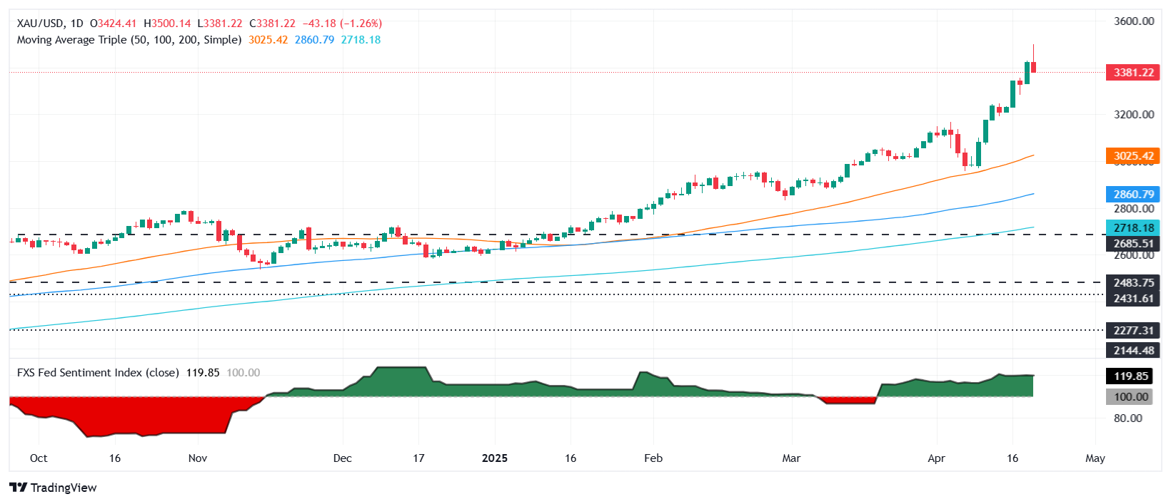Image resolution: width=1171 pixels, height=504 pixels.
Task: Click the red 3381.22 current price label
Action: click(x=1132, y=73)
